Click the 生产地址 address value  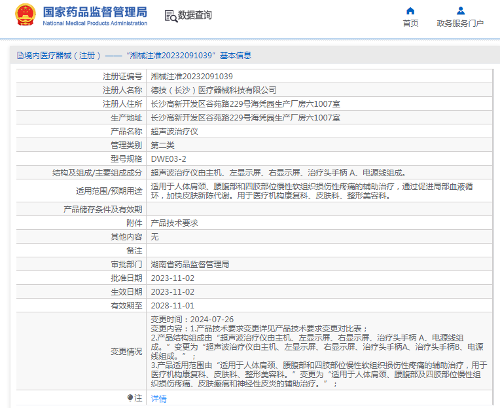[245, 118]
